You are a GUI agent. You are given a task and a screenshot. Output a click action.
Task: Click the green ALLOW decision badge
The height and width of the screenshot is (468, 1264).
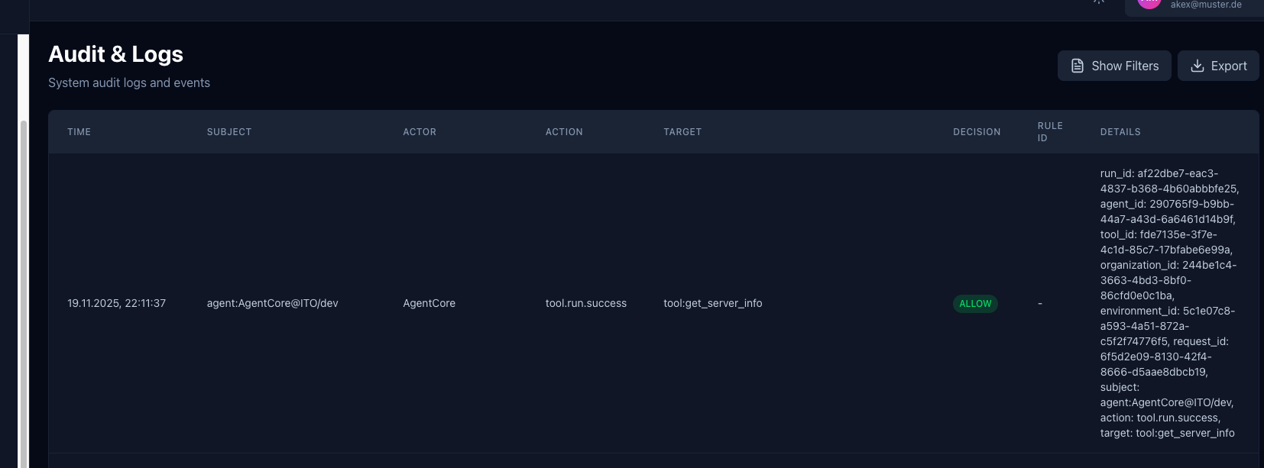click(x=975, y=303)
